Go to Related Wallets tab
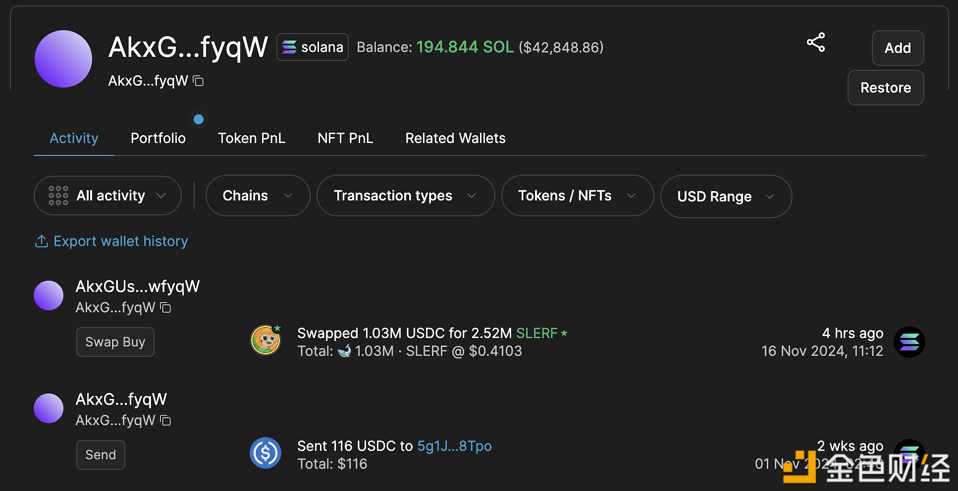Screen dimensions: 958x491 455,138
